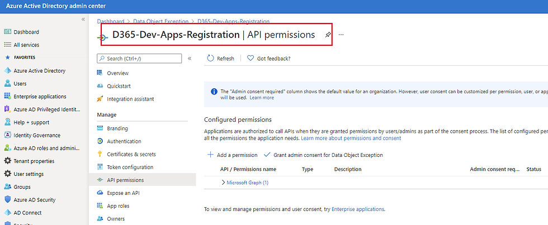The width and height of the screenshot is (548, 225).
Task: Open Azure Active Directory favorite
Action: tap(39, 70)
